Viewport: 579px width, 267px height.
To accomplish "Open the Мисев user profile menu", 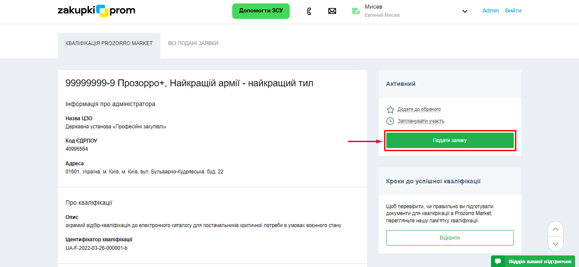I will tap(382, 11).
